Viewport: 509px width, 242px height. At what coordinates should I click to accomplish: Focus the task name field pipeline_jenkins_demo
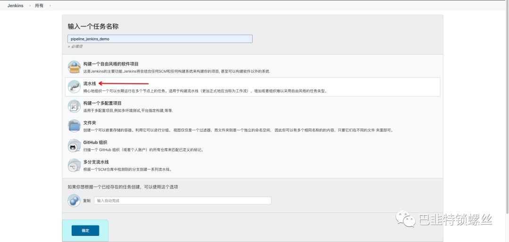[x=160, y=39]
